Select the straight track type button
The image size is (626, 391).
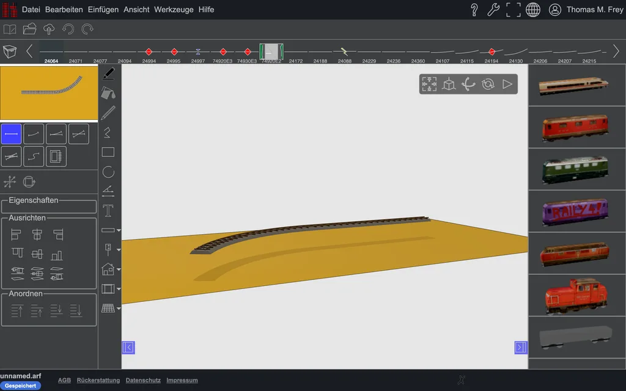tap(11, 134)
